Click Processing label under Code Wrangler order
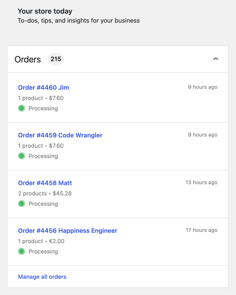Screen dimensions: 236x295 [x=43, y=156]
